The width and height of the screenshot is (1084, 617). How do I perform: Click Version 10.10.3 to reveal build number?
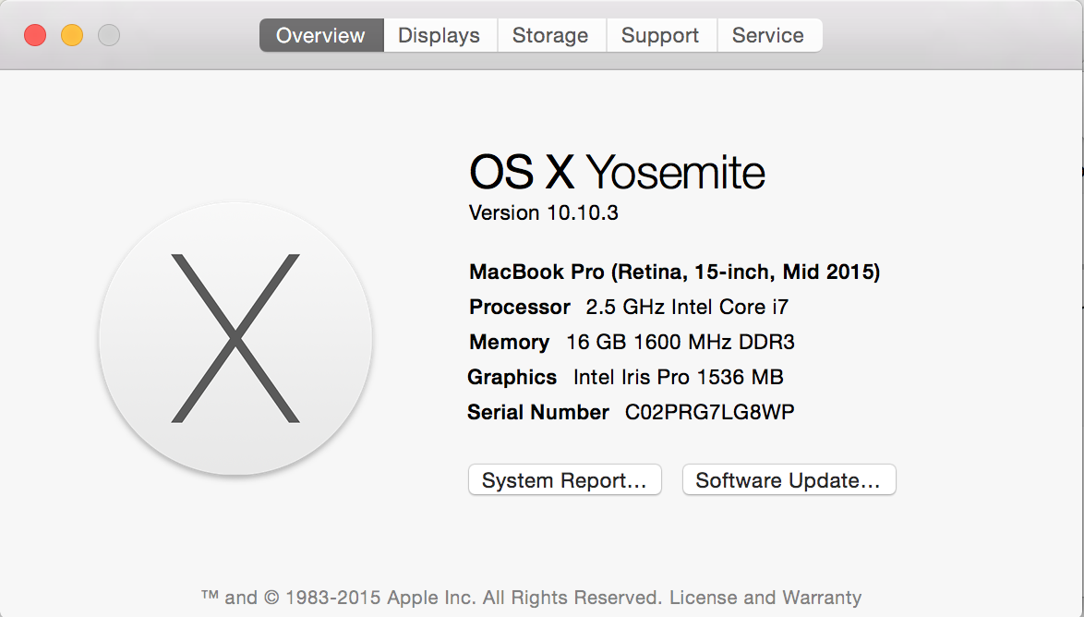click(x=544, y=213)
